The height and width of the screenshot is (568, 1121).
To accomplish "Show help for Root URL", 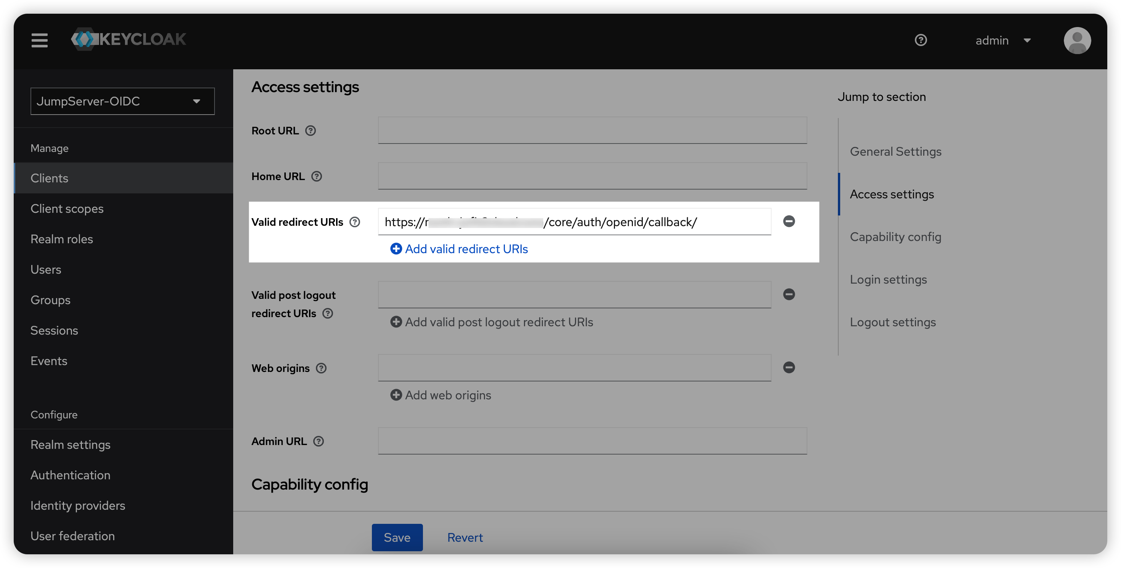I will coord(310,131).
